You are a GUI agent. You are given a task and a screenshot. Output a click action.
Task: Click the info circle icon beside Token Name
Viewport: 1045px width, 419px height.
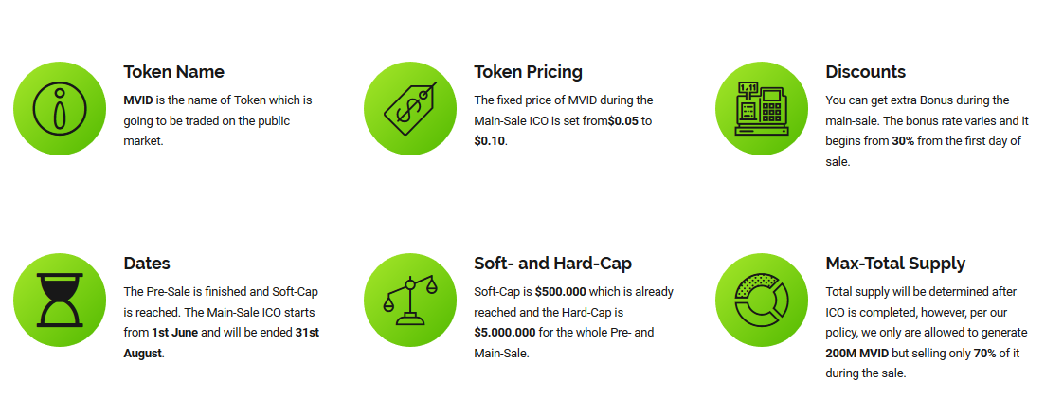pos(60,108)
